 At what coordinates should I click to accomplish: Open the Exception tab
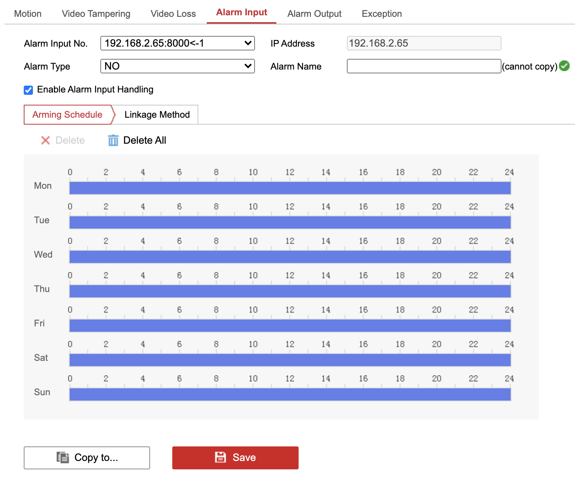click(x=382, y=14)
